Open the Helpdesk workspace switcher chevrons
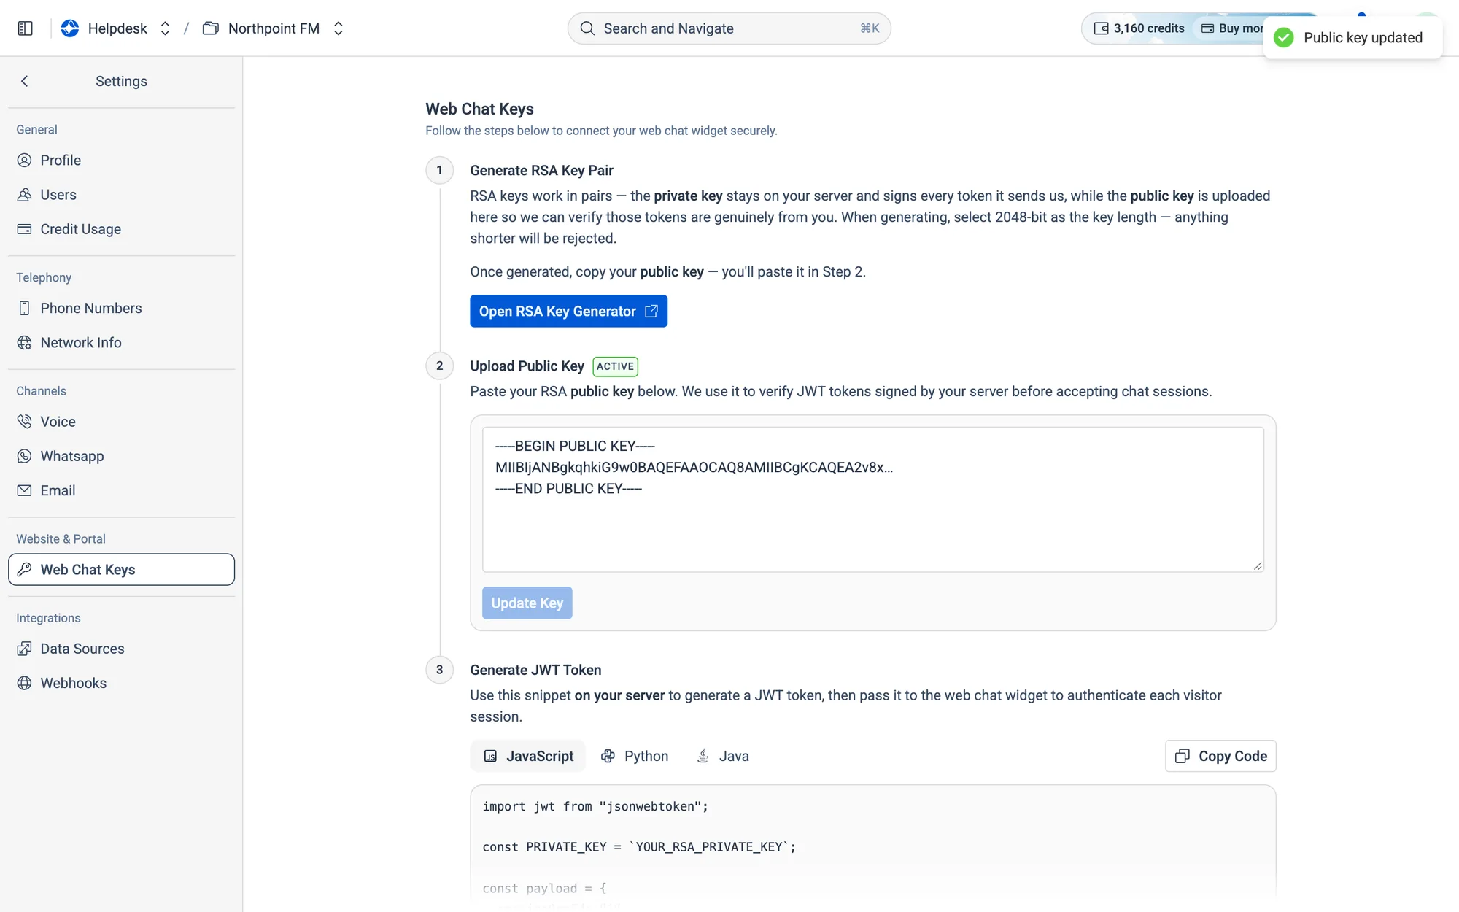The height and width of the screenshot is (912, 1459). 165,28
